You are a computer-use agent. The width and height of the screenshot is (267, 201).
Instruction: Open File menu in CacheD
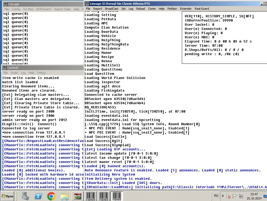click(6, 73)
